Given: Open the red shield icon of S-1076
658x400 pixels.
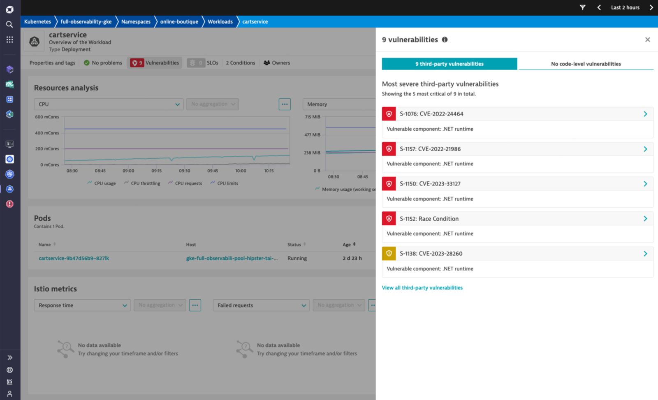Looking at the screenshot, I should coord(389,114).
